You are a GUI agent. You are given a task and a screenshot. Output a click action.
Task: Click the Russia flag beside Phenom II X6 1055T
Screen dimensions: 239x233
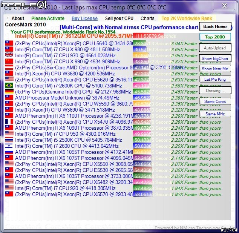click(x=9, y=152)
